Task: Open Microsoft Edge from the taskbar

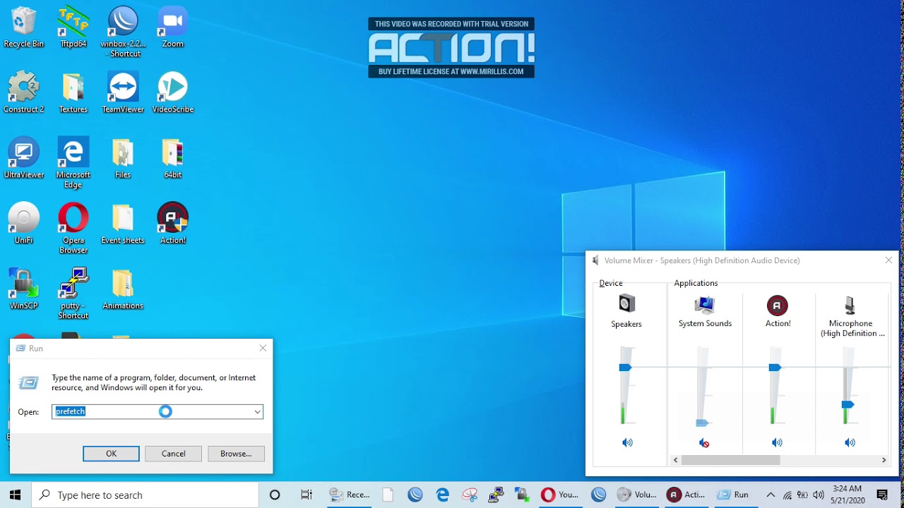Action: click(443, 495)
